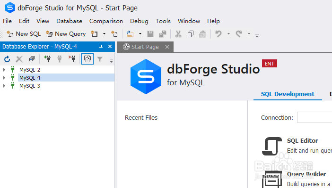Viewport: 332px width, 188px height.
Task: Select the MySQL-4 connection
Action: pos(30,78)
